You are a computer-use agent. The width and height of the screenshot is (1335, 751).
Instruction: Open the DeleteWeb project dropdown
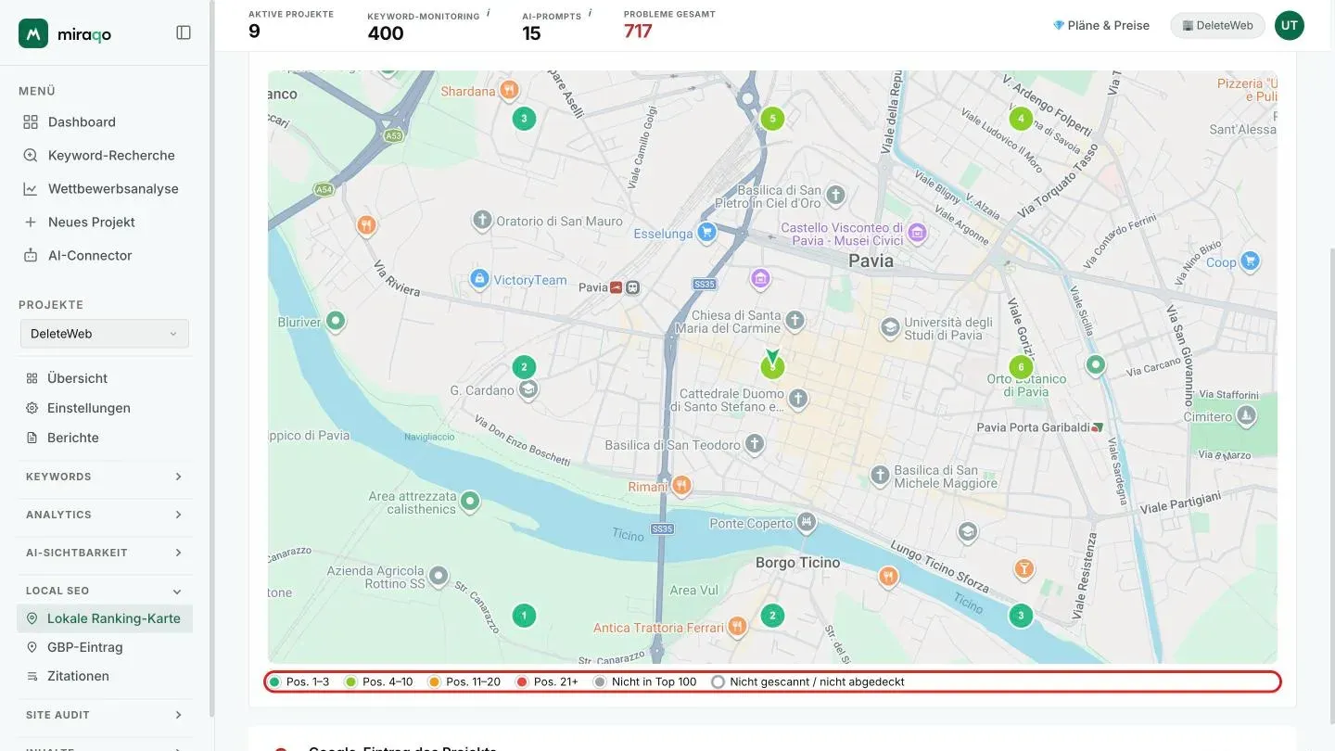click(105, 334)
